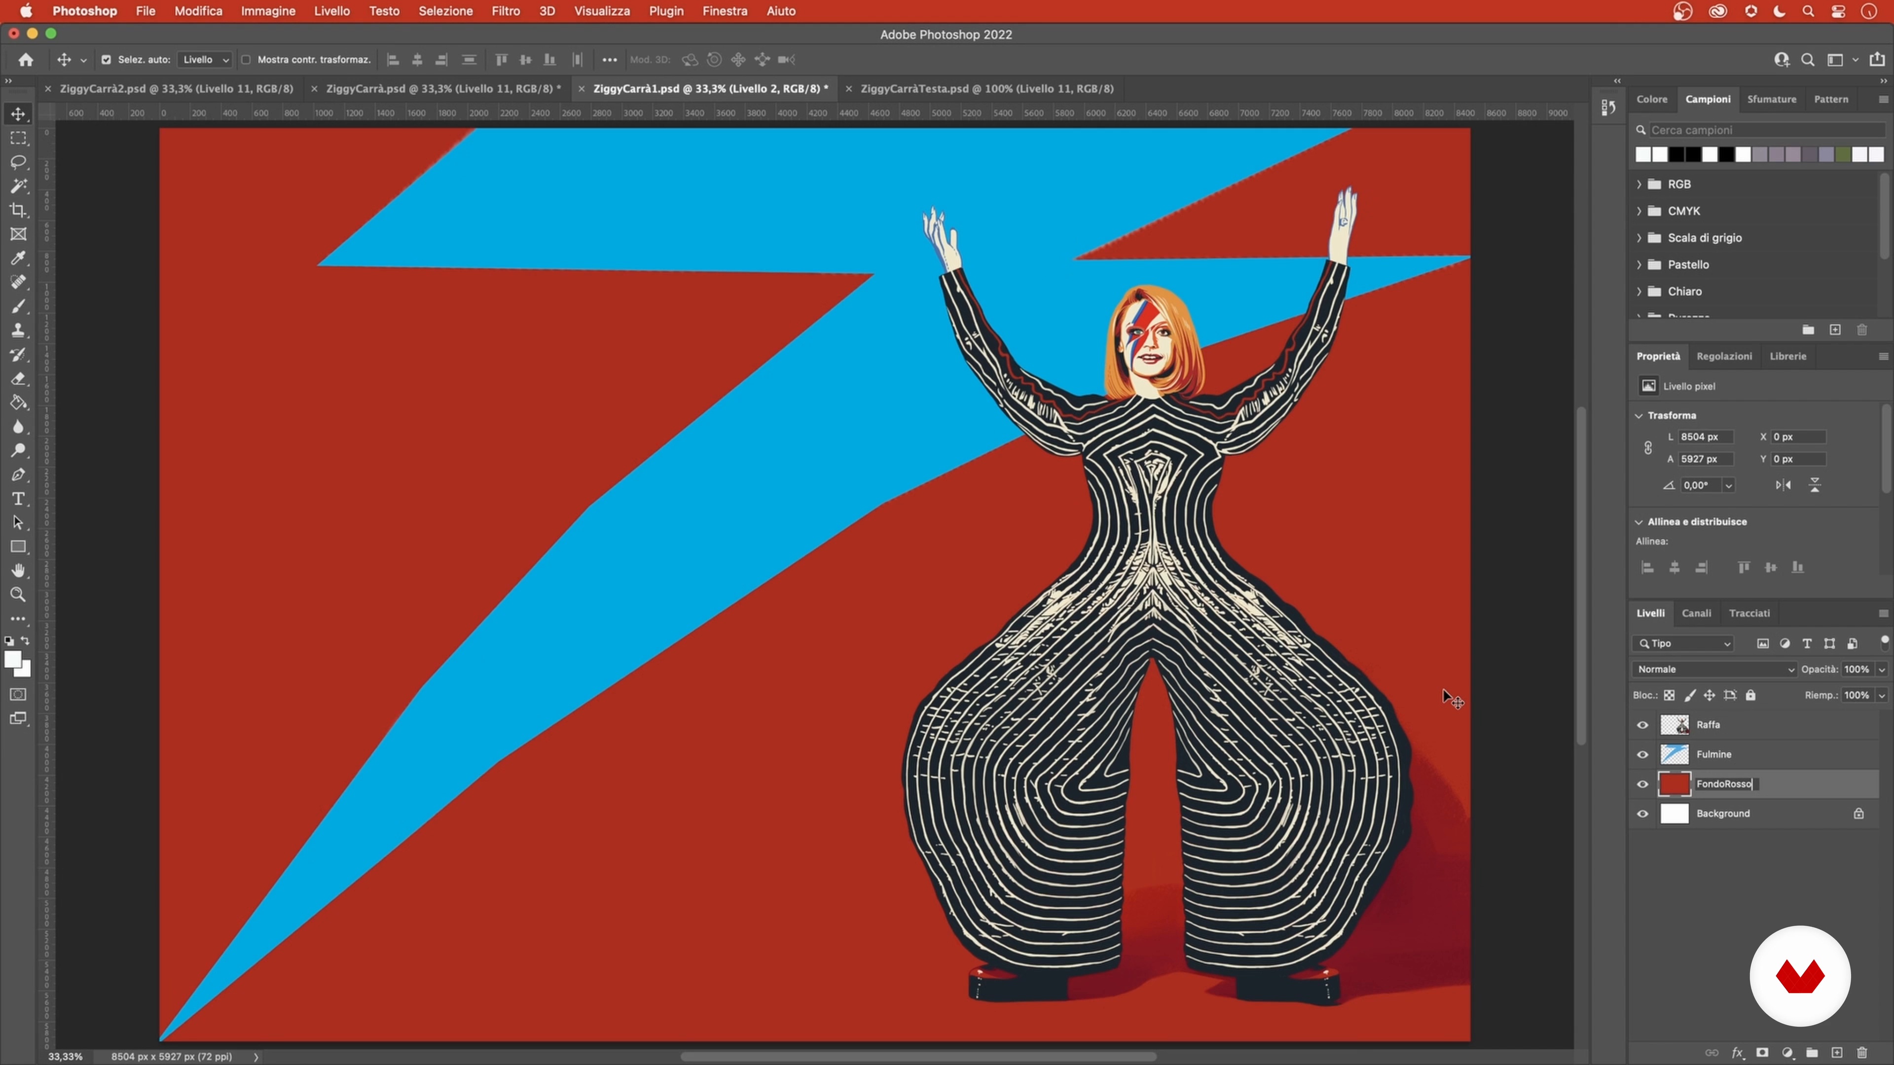Hide the FondoRosso layer
This screenshot has height=1065, width=1894.
[1642, 784]
